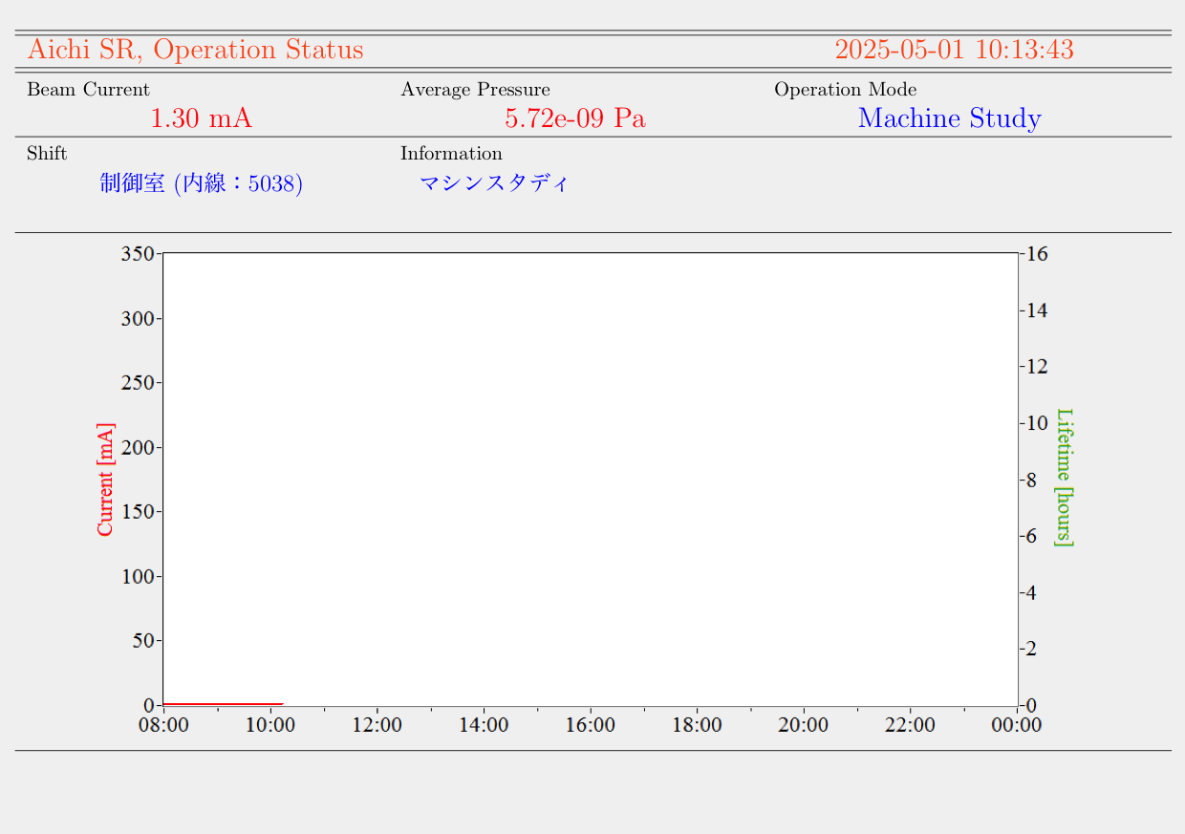
Task: Click the 20:00 time axis label
Action: click(x=804, y=725)
